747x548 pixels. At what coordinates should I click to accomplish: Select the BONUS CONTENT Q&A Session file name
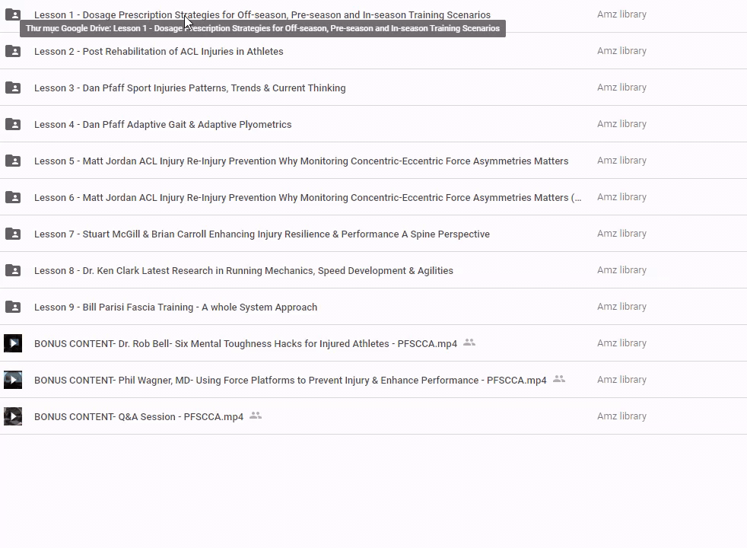pos(138,416)
